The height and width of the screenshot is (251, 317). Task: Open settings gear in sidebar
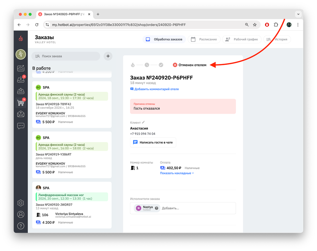coord(21,203)
